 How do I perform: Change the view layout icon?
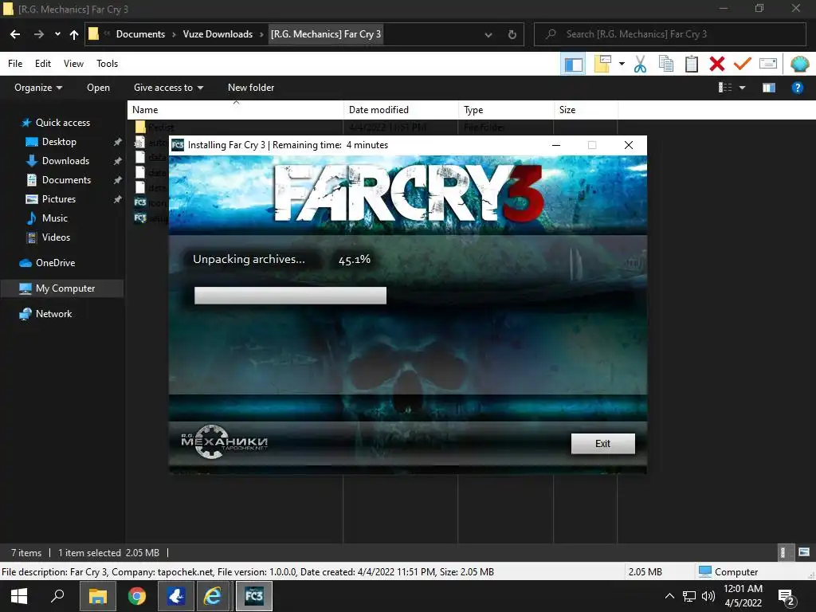pos(725,88)
